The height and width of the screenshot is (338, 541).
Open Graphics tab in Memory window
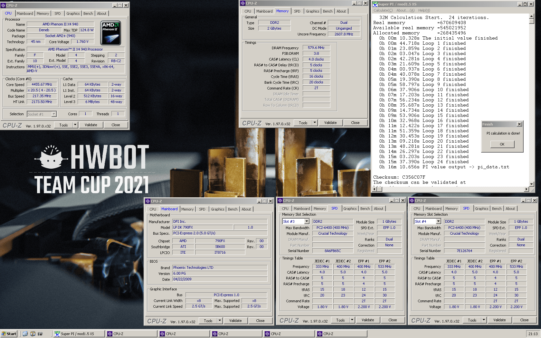click(313, 11)
